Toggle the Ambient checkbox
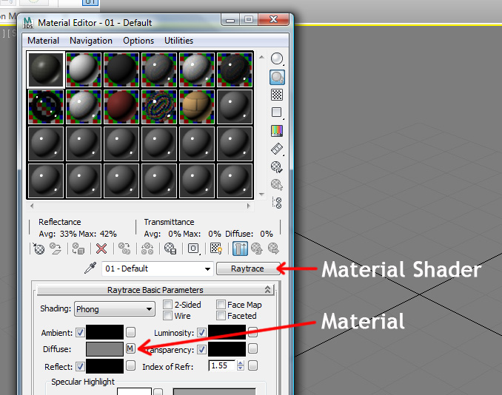502x395 pixels. click(x=80, y=333)
